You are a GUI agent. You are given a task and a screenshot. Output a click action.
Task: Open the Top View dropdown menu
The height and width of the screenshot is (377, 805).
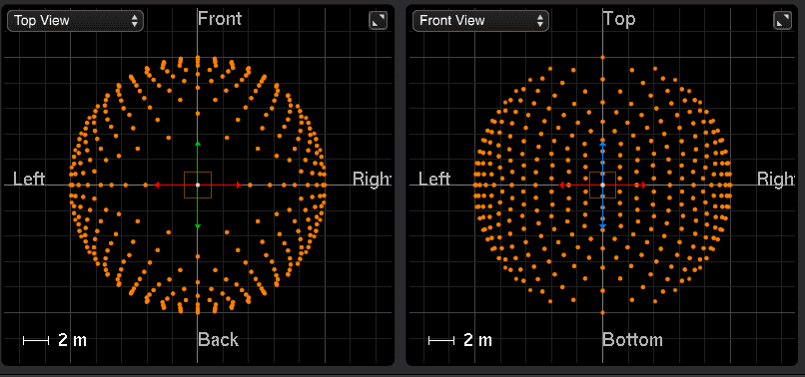(x=75, y=21)
